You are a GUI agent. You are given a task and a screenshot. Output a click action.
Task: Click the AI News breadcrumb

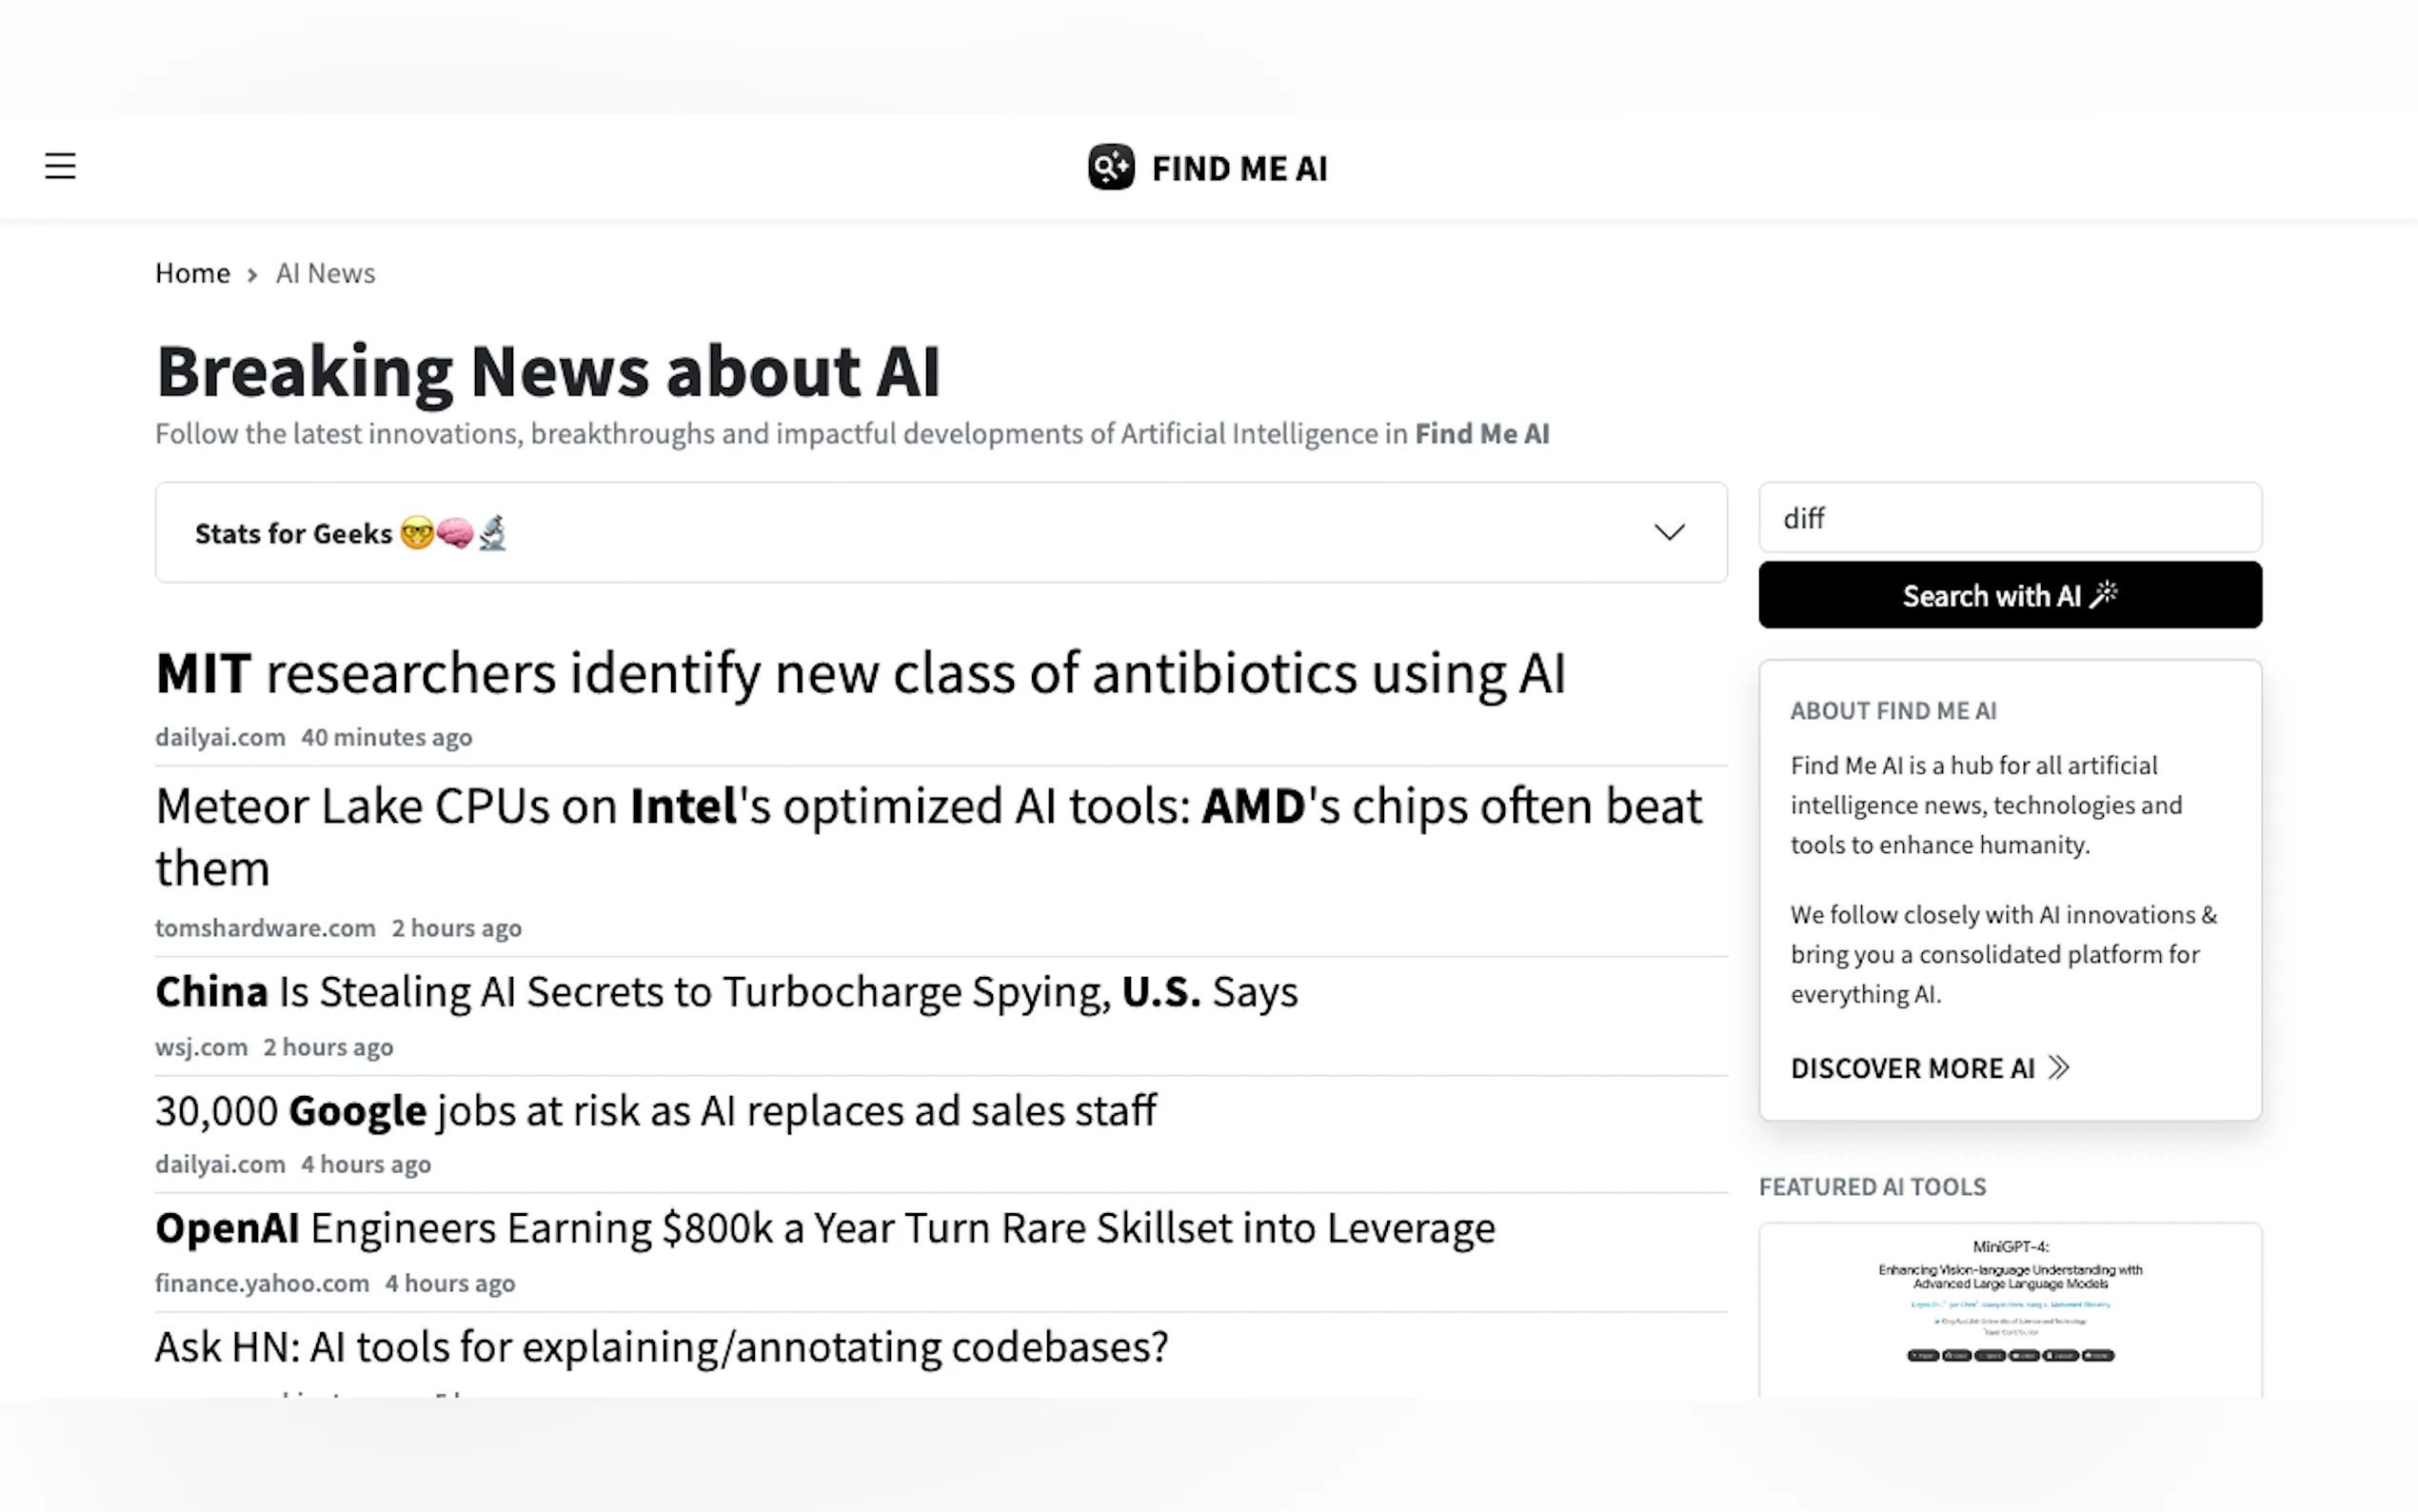click(325, 273)
